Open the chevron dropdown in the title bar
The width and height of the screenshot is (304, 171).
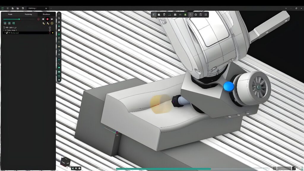(x=286, y=8)
